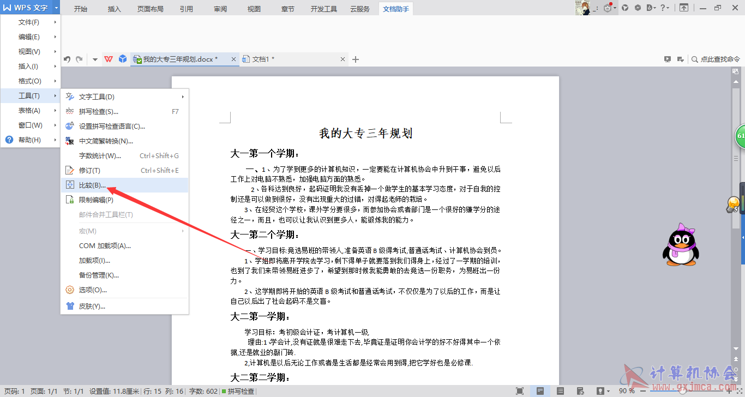Click the light bulb tip icon at right edge

732,205
